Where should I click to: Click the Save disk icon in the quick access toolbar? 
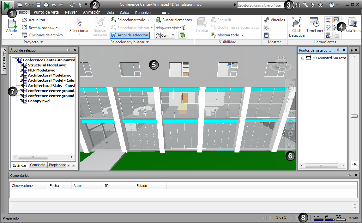39,5
